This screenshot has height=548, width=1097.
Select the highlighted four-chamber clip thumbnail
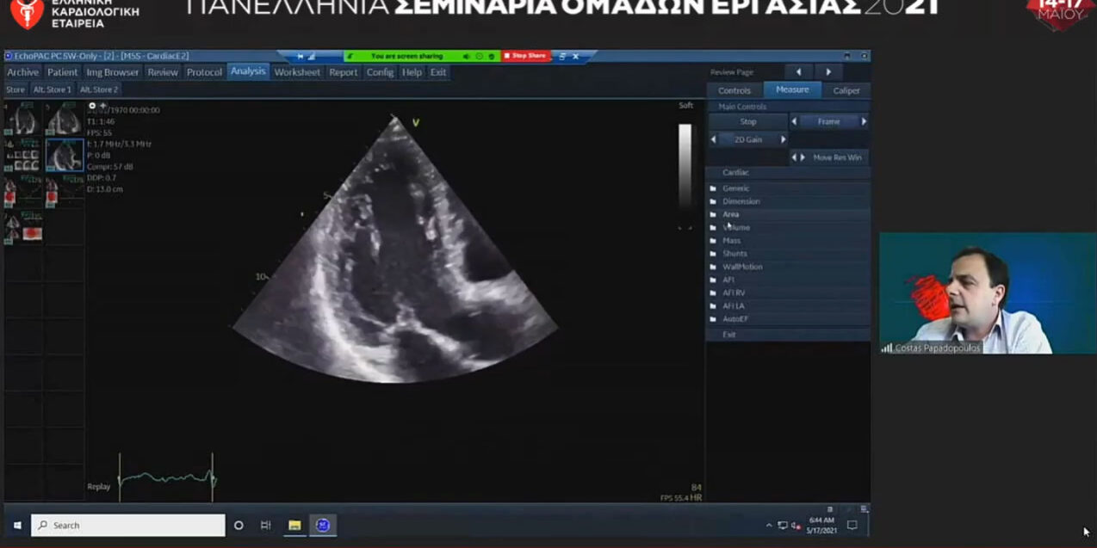(x=64, y=156)
